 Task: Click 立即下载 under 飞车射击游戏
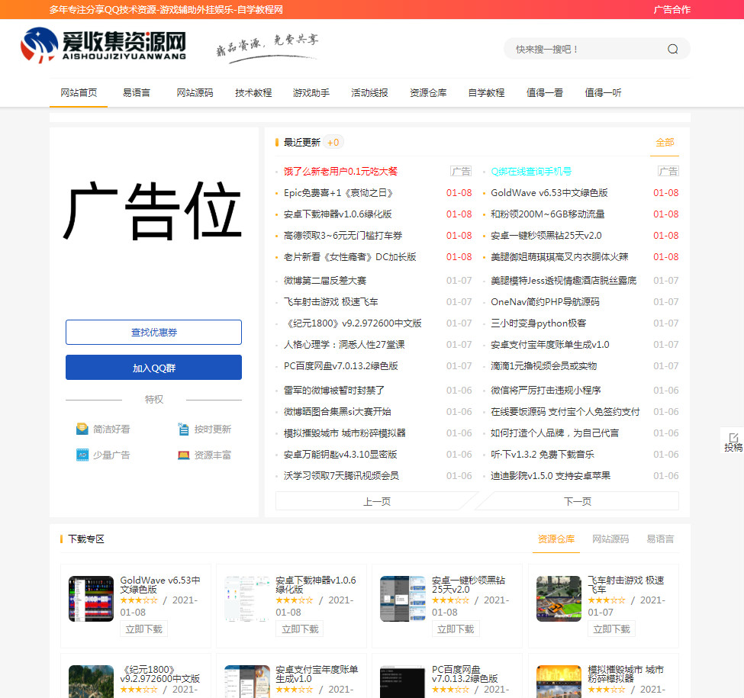(x=612, y=629)
